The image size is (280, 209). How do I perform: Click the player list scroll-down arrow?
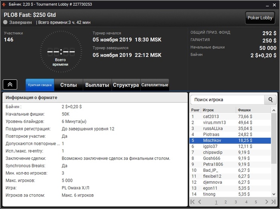pos(274,194)
